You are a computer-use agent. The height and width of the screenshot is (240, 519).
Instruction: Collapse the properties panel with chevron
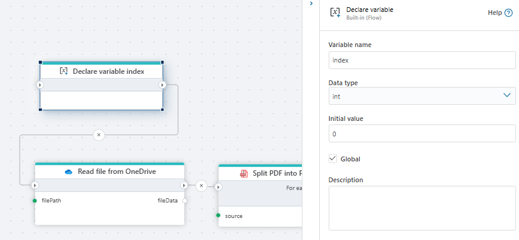pyautogui.click(x=311, y=4)
